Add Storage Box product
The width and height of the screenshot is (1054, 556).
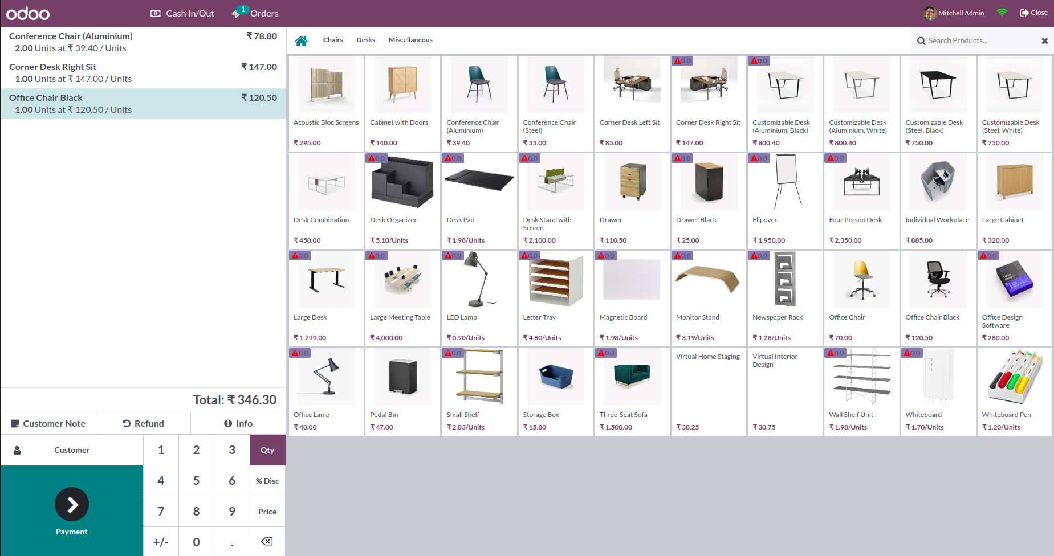(x=556, y=392)
